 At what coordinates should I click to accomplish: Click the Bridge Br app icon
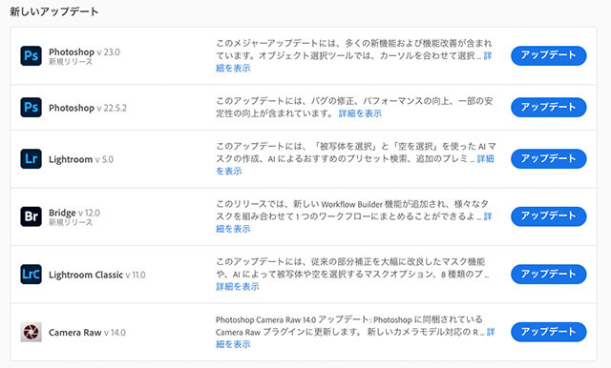(x=32, y=216)
